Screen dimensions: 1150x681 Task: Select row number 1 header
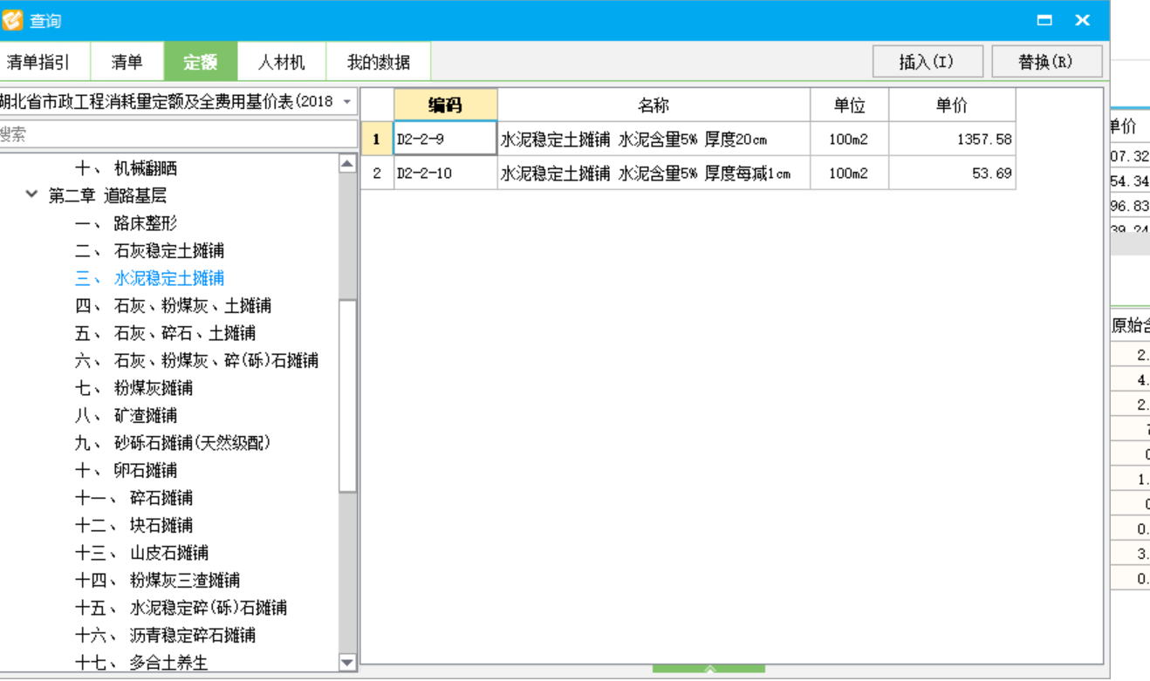coord(377,139)
